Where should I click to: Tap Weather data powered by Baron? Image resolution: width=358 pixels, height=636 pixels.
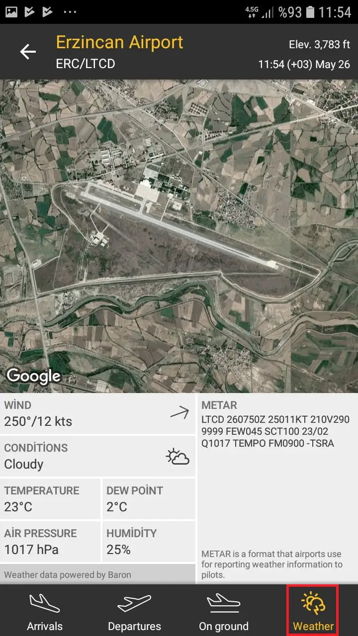coord(68,575)
